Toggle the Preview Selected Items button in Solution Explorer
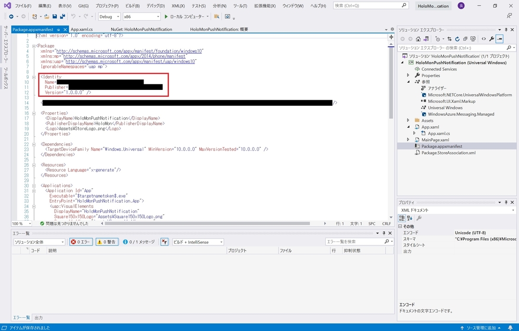 [500, 39]
